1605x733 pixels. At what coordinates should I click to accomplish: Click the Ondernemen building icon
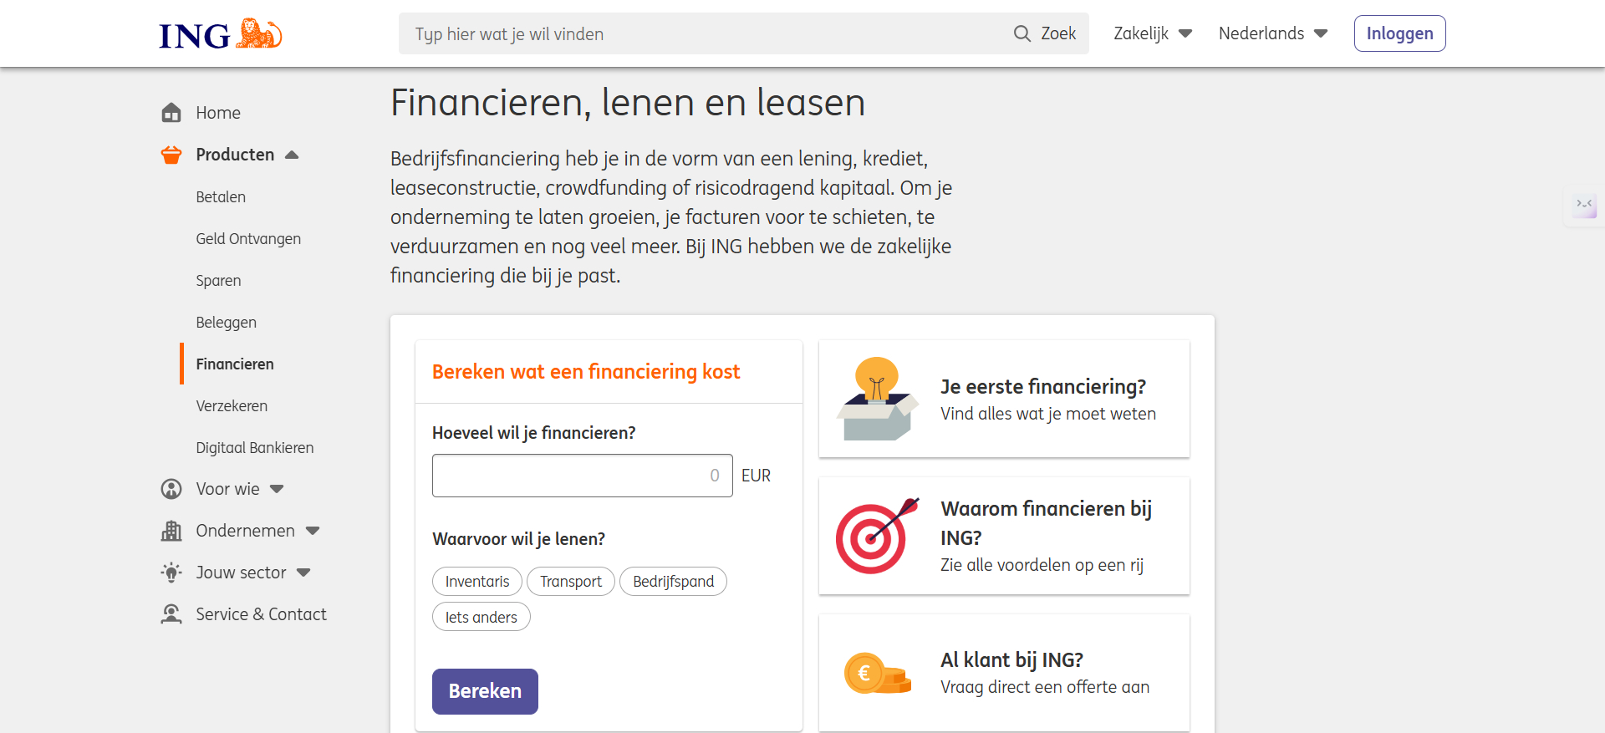pos(171,531)
